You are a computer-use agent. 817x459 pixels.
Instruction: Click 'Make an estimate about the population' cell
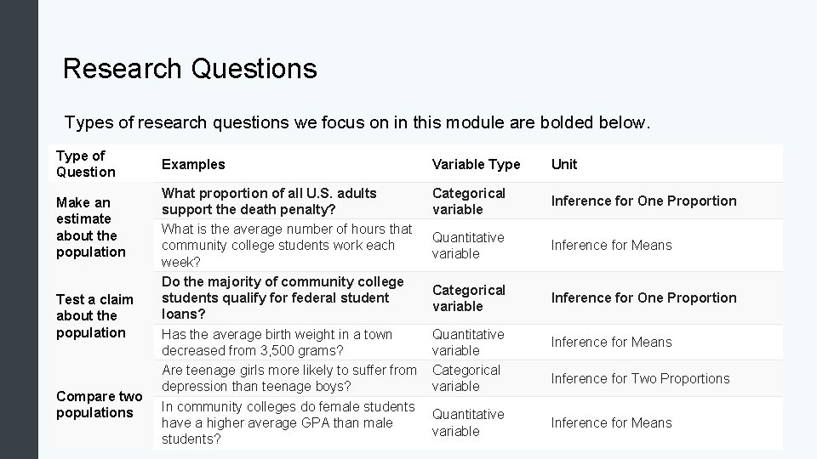click(90, 227)
